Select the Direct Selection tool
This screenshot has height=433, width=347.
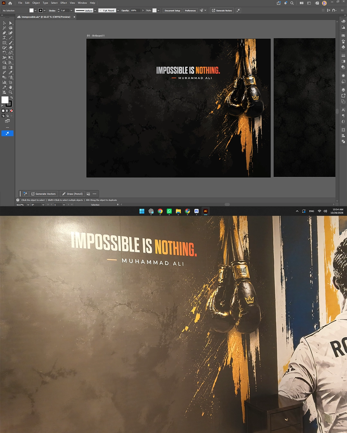pos(11,23)
